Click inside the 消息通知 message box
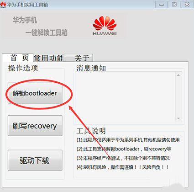The image size is (194, 192). (x=126, y=97)
